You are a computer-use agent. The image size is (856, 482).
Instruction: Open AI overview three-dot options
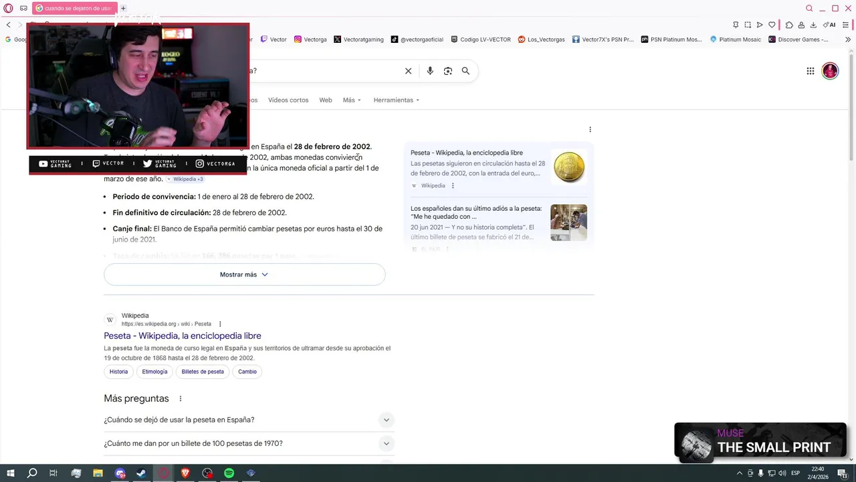pos(590,129)
